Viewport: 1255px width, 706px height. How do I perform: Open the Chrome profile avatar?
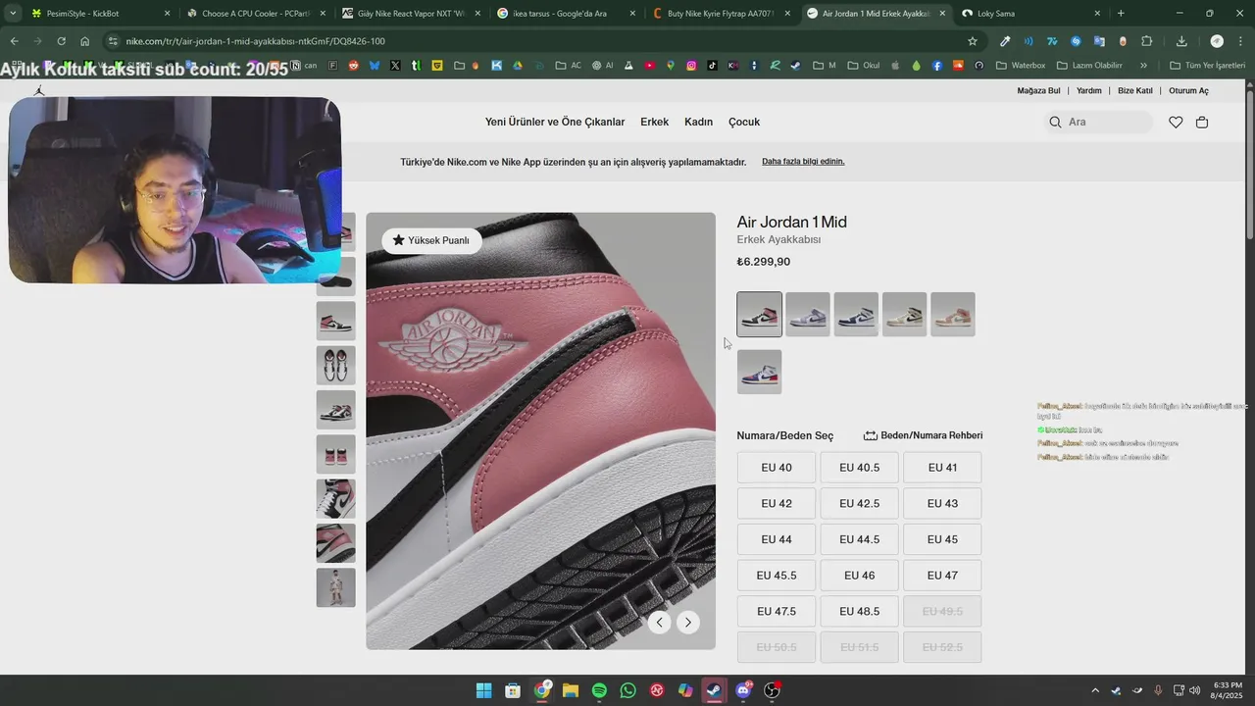tap(1217, 41)
